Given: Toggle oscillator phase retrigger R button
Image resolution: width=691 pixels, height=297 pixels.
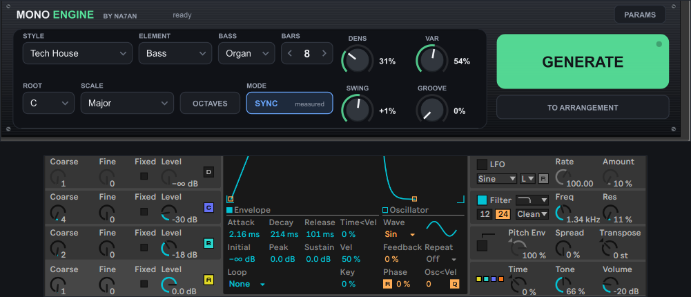Looking at the screenshot, I should (387, 284).
